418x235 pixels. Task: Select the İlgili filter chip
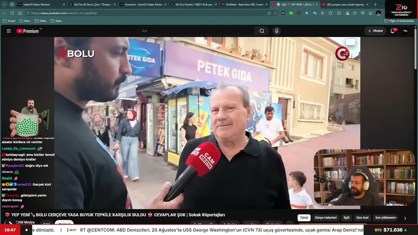coord(346,218)
